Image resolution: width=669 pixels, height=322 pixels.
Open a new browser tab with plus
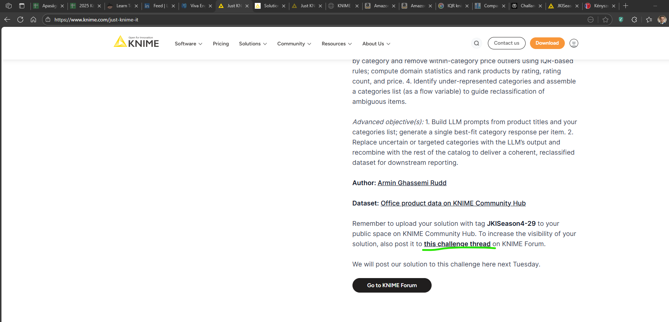click(x=625, y=6)
